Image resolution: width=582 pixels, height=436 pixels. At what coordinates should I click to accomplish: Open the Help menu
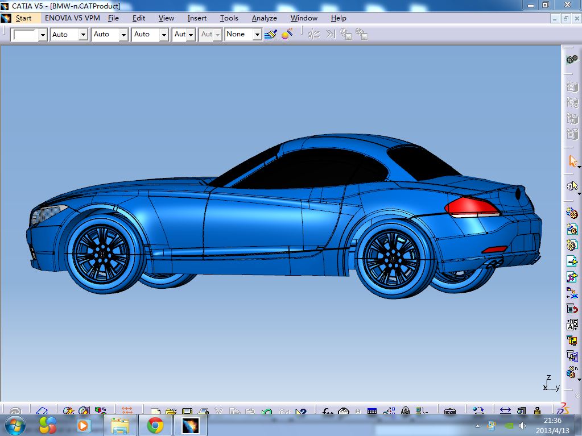pos(339,18)
